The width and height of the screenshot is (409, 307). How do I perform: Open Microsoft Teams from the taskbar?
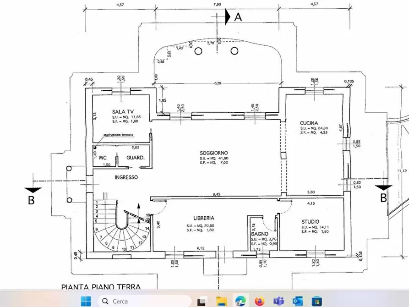[279, 301]
